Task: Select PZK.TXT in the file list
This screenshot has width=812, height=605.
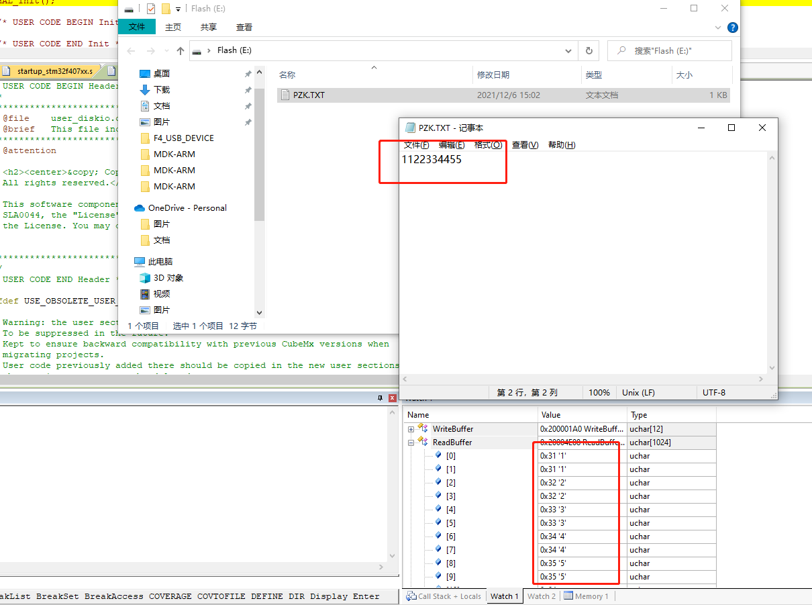Action: [x=309, y=95]
